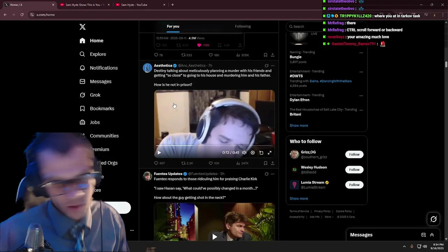The height and width of the screenshot is (252, 448).
Task: Show more accounts to follow
Action: point(299,198)
